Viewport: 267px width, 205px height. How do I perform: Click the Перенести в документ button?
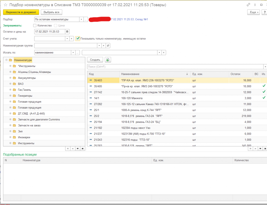[21, 12]
